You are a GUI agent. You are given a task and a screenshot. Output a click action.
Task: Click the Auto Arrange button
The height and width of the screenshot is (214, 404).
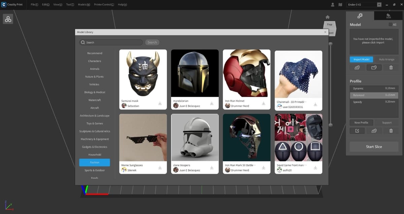386,59
